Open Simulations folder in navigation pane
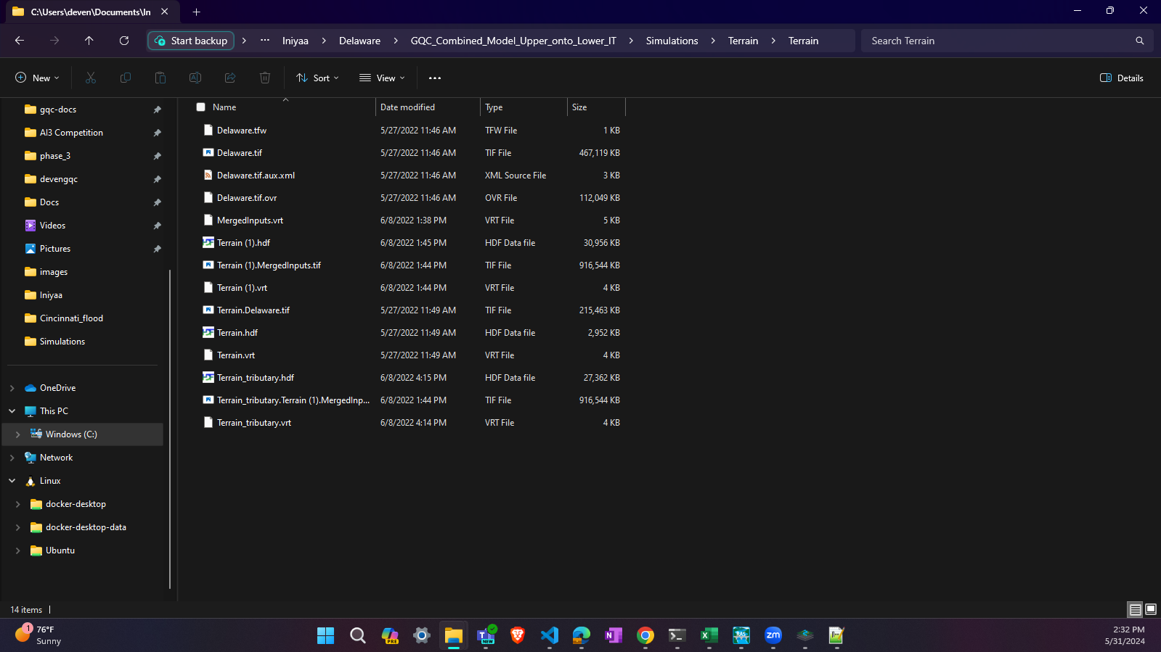 click(62, 342)
